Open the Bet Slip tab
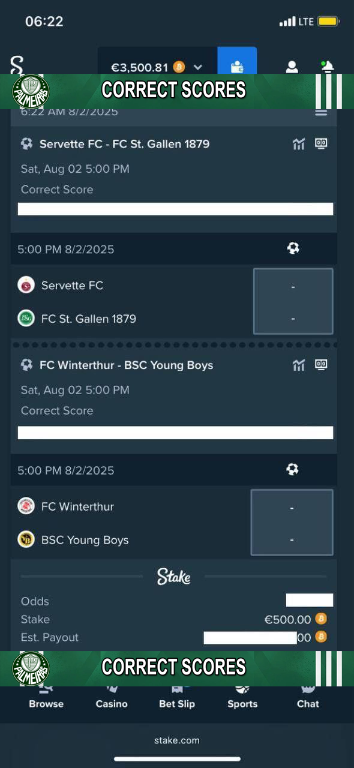Image resolution: width=354 pixels, height=768 pixels. pyautogui.click(x=177, y=698)
